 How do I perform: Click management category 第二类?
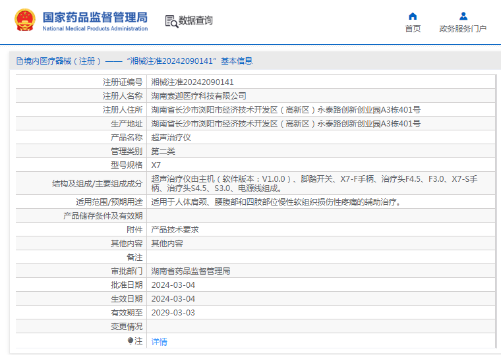coord(163,151)
